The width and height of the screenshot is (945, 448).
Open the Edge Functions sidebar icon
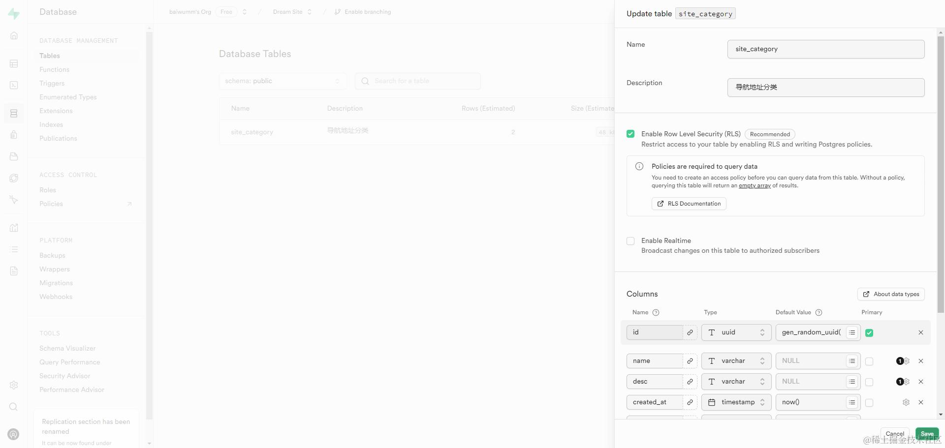[x=14, y=178]
